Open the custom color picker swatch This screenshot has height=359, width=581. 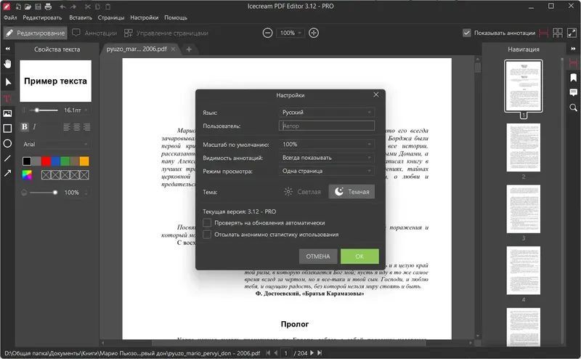(27, 174)
